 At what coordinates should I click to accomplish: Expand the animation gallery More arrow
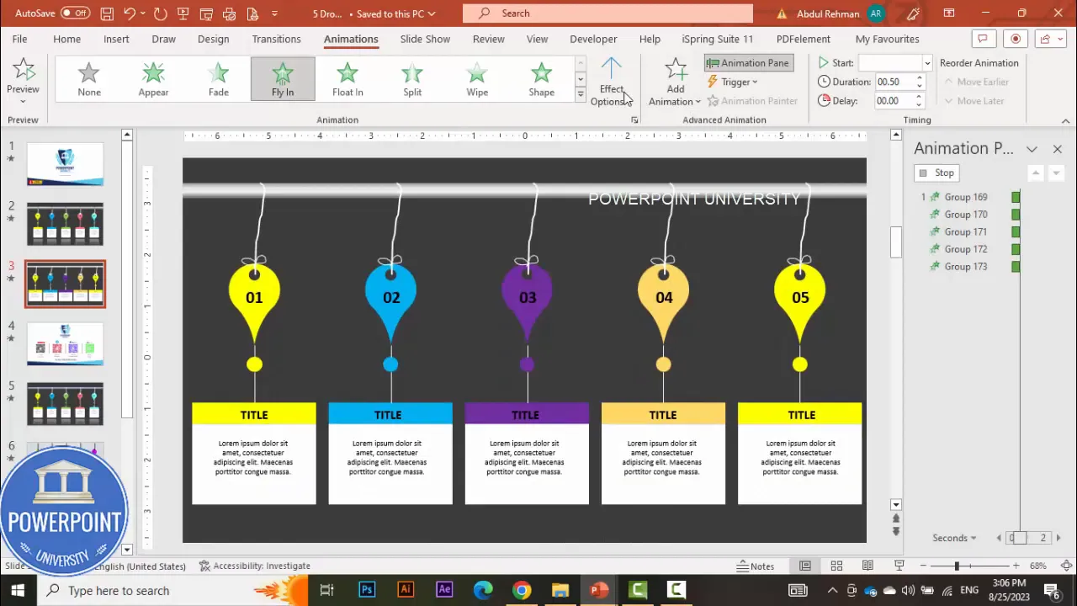[580, 95]
